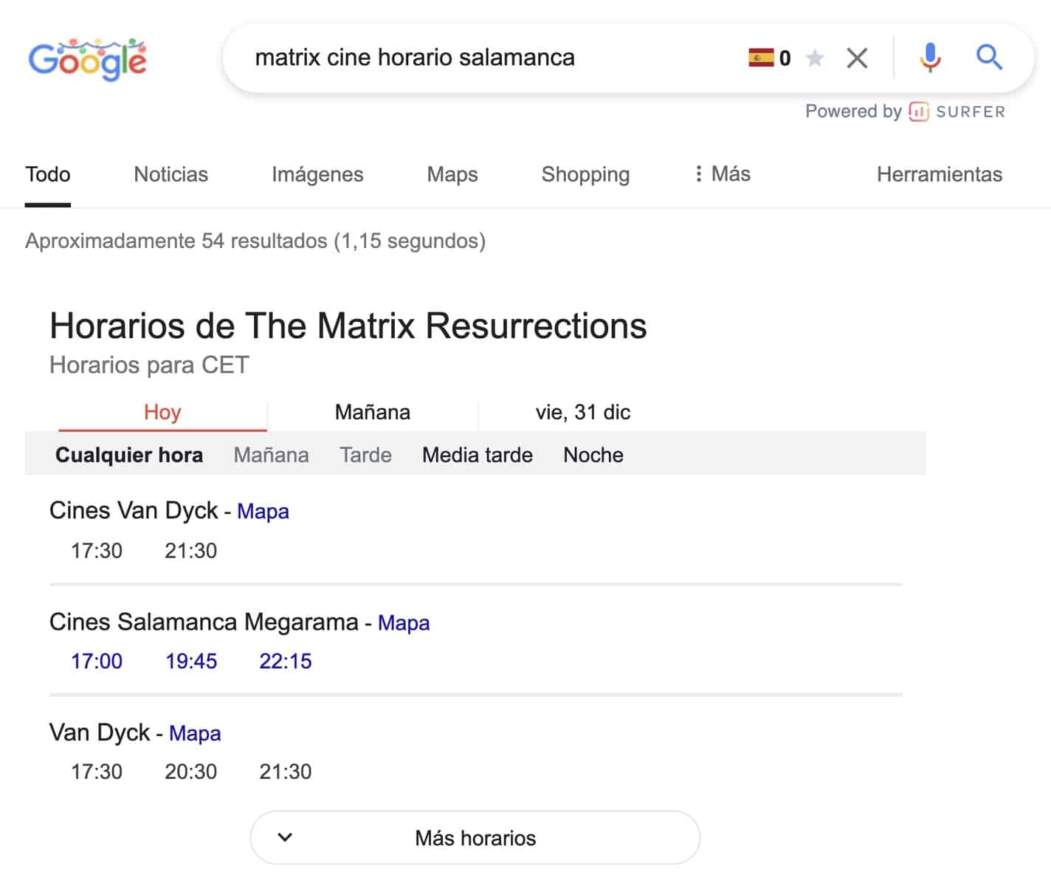Click the 20:30 showtime under Van Dyck
Image resolution: width=1051 pixels, height=886 pixels.
pyautogui.click(x=191, y=772)
